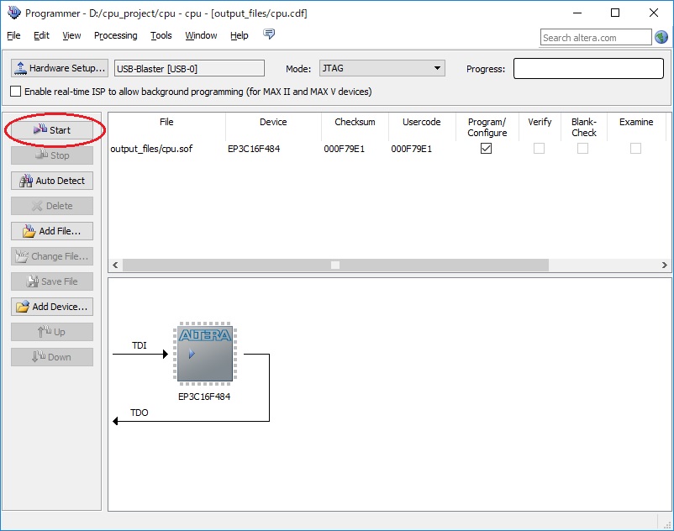Viewport: 674px width, 531px height.
Task: Open the Window menu
Action: [201, 35]
